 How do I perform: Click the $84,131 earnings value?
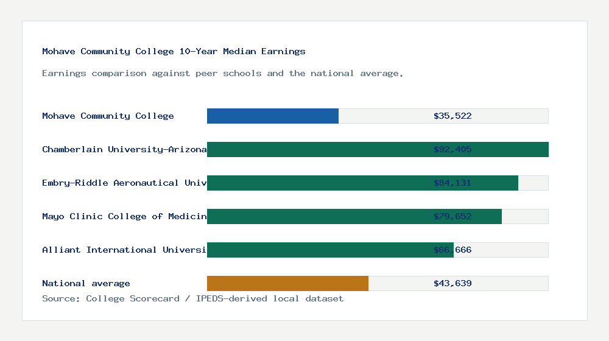click(x=452, y=183)
